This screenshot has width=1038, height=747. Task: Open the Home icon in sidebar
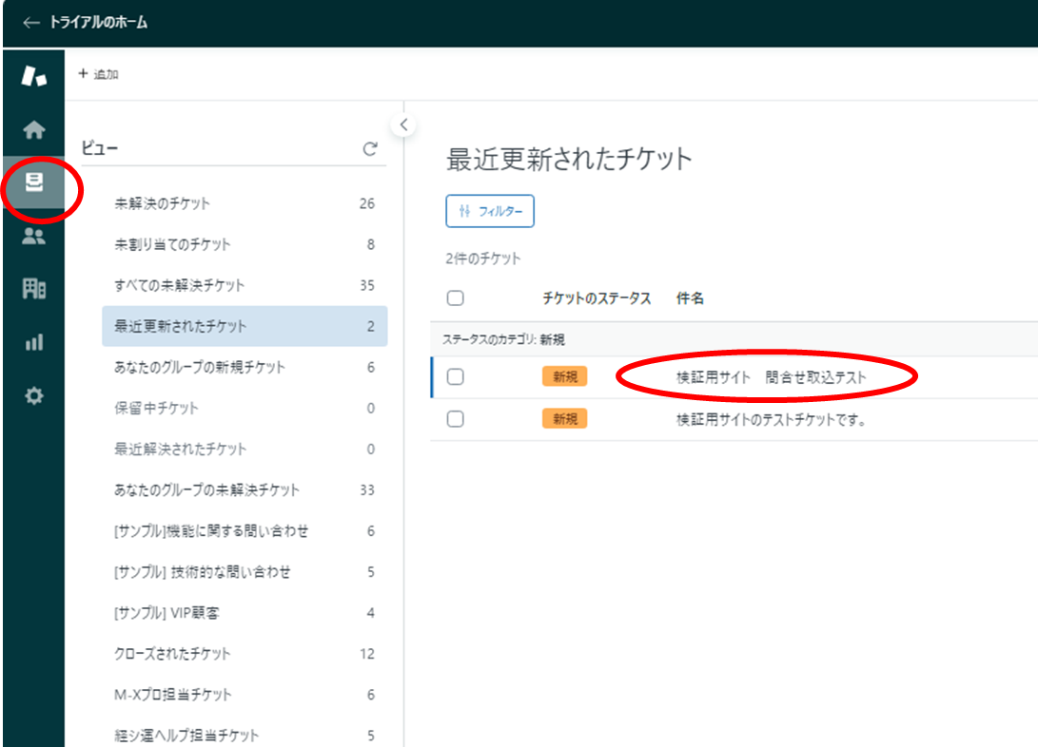click(33, 129)
